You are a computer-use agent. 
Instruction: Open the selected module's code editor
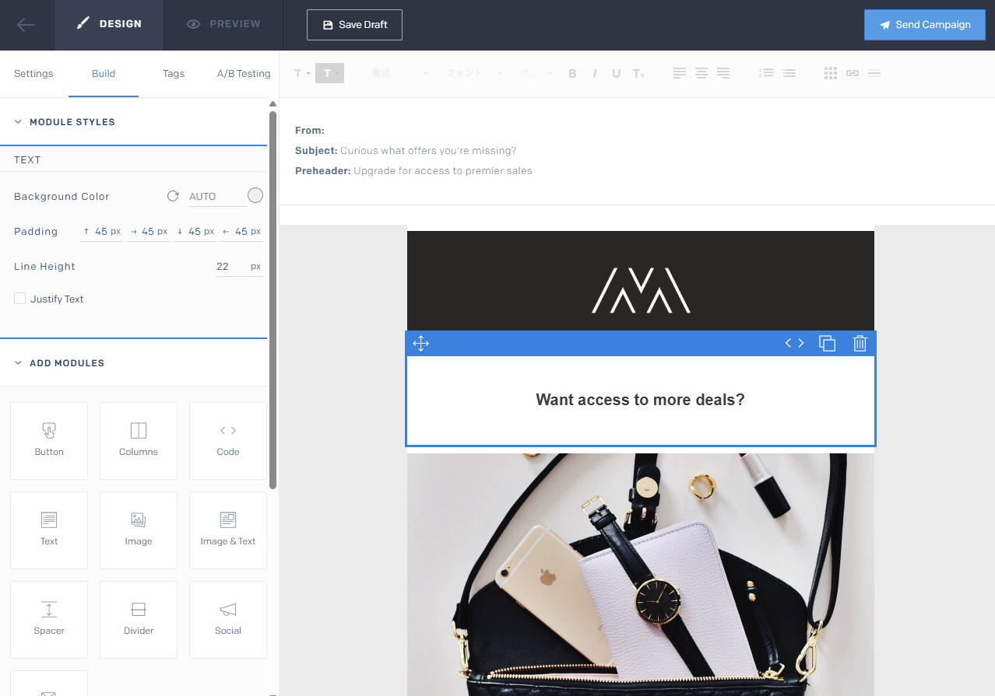coord(794,343)
